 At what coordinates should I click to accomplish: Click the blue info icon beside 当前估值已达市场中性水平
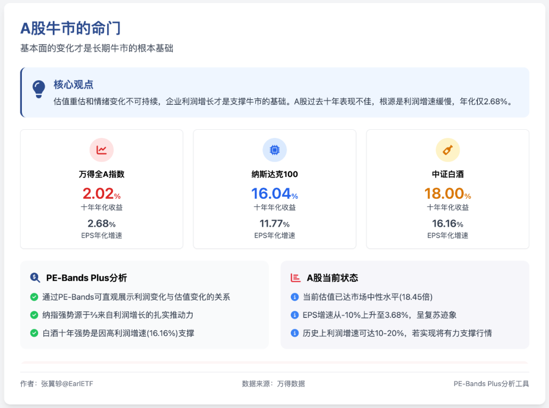295,297
